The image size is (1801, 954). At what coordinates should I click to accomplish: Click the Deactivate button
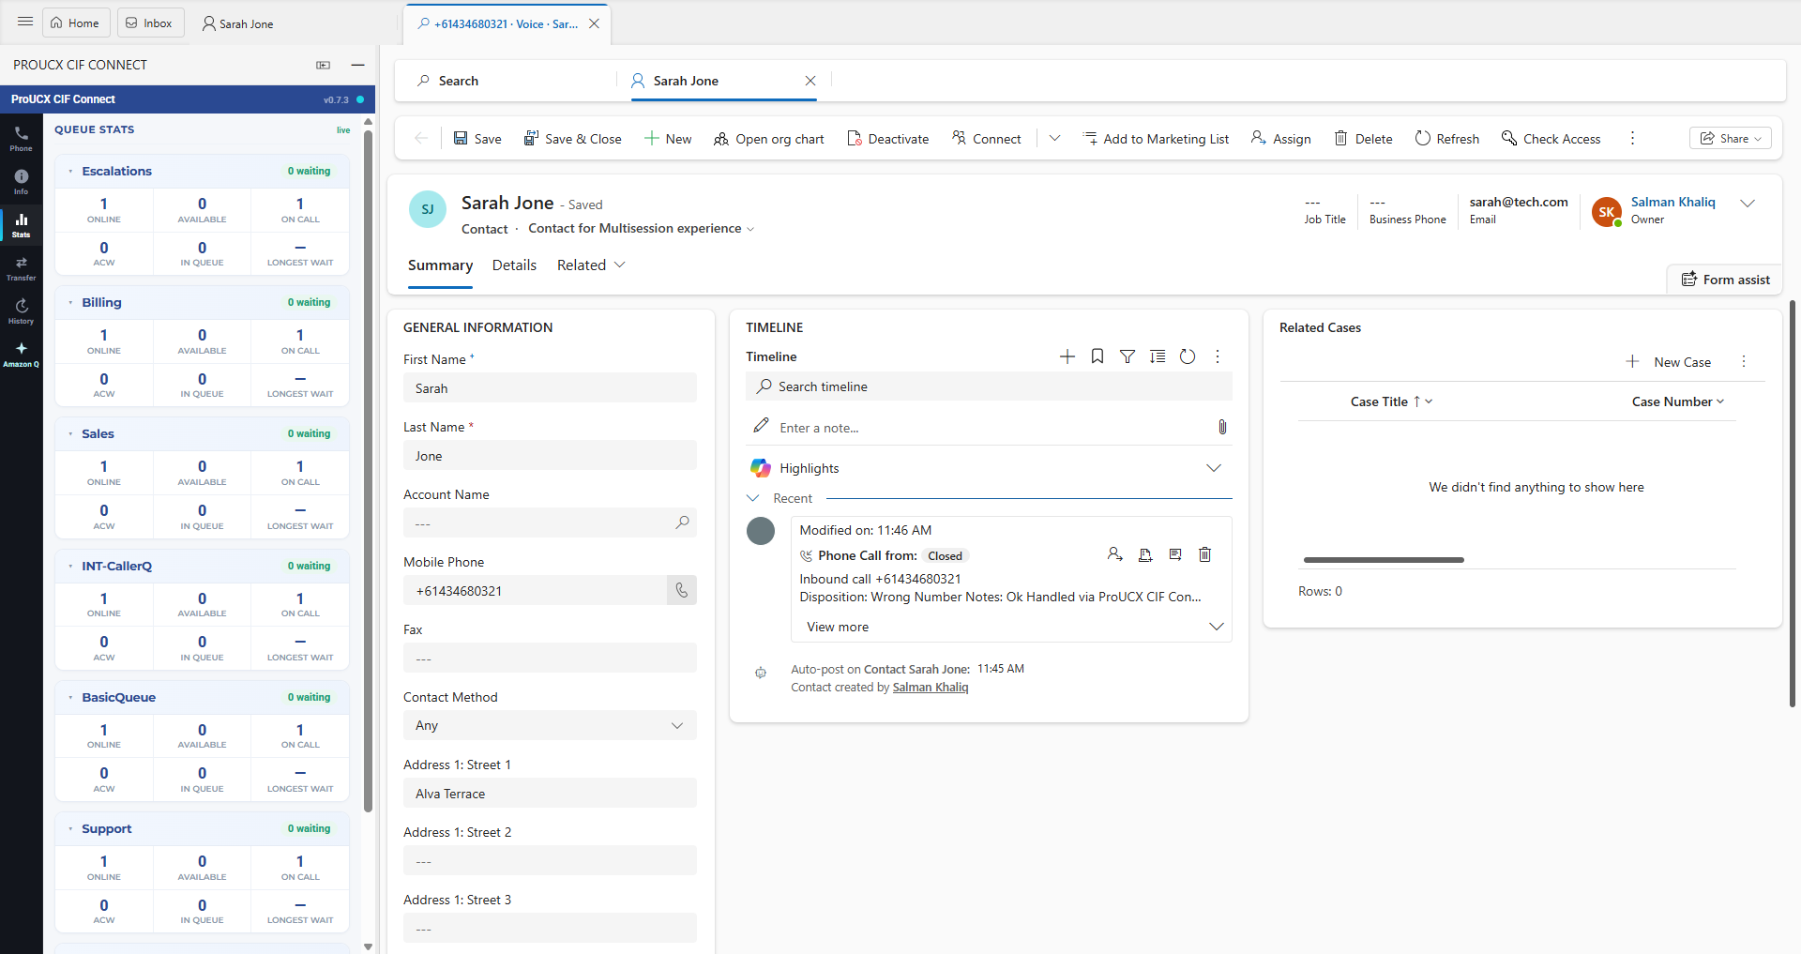point(888,139)
